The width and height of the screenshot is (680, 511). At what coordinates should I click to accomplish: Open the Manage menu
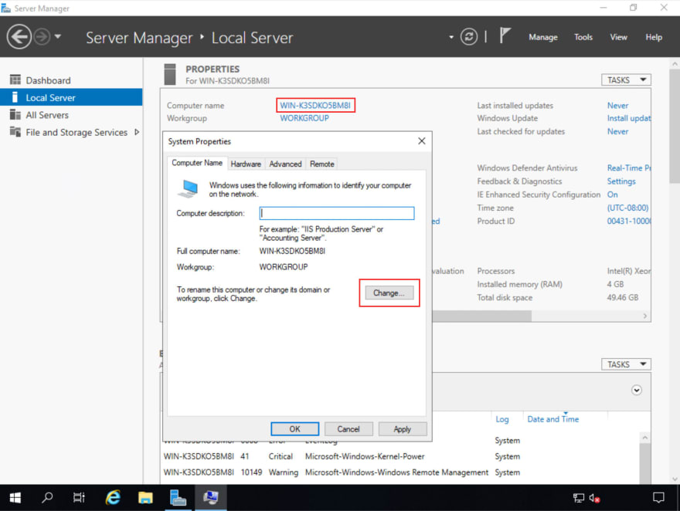(543, 37)
